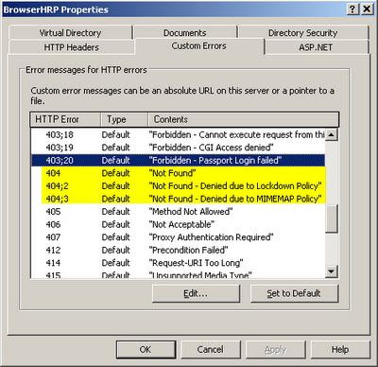Select the 403;19 CGI Access denied row
Image resolution: width=378 pixels, height=367 pixels.
click(x=178, y=148)
